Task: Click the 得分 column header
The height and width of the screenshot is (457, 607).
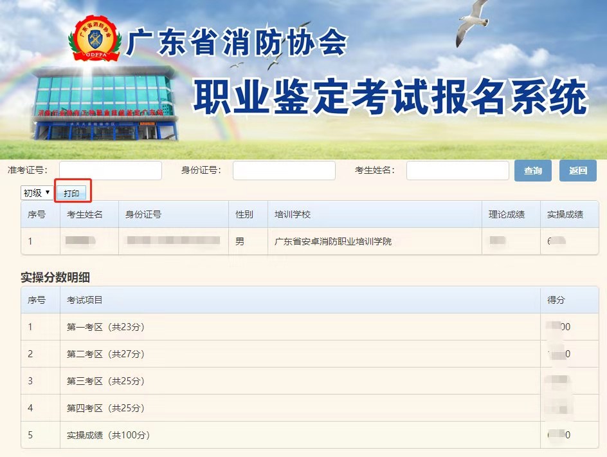Action: pyautogui.click(x=556, y=300)
